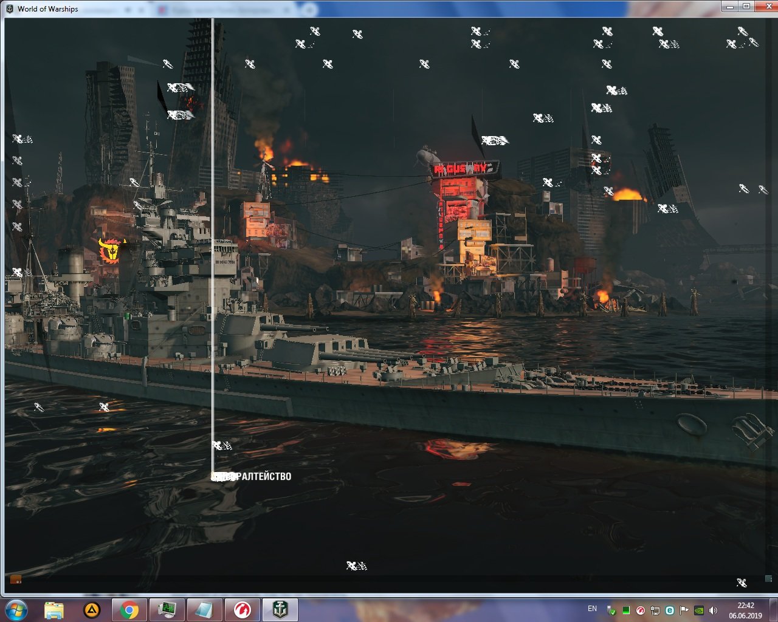
Task: Click the EN language indicator
Action: [592, 609]
